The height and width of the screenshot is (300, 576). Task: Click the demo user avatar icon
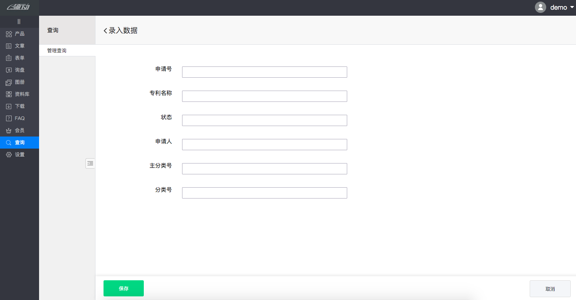[541, 7]
